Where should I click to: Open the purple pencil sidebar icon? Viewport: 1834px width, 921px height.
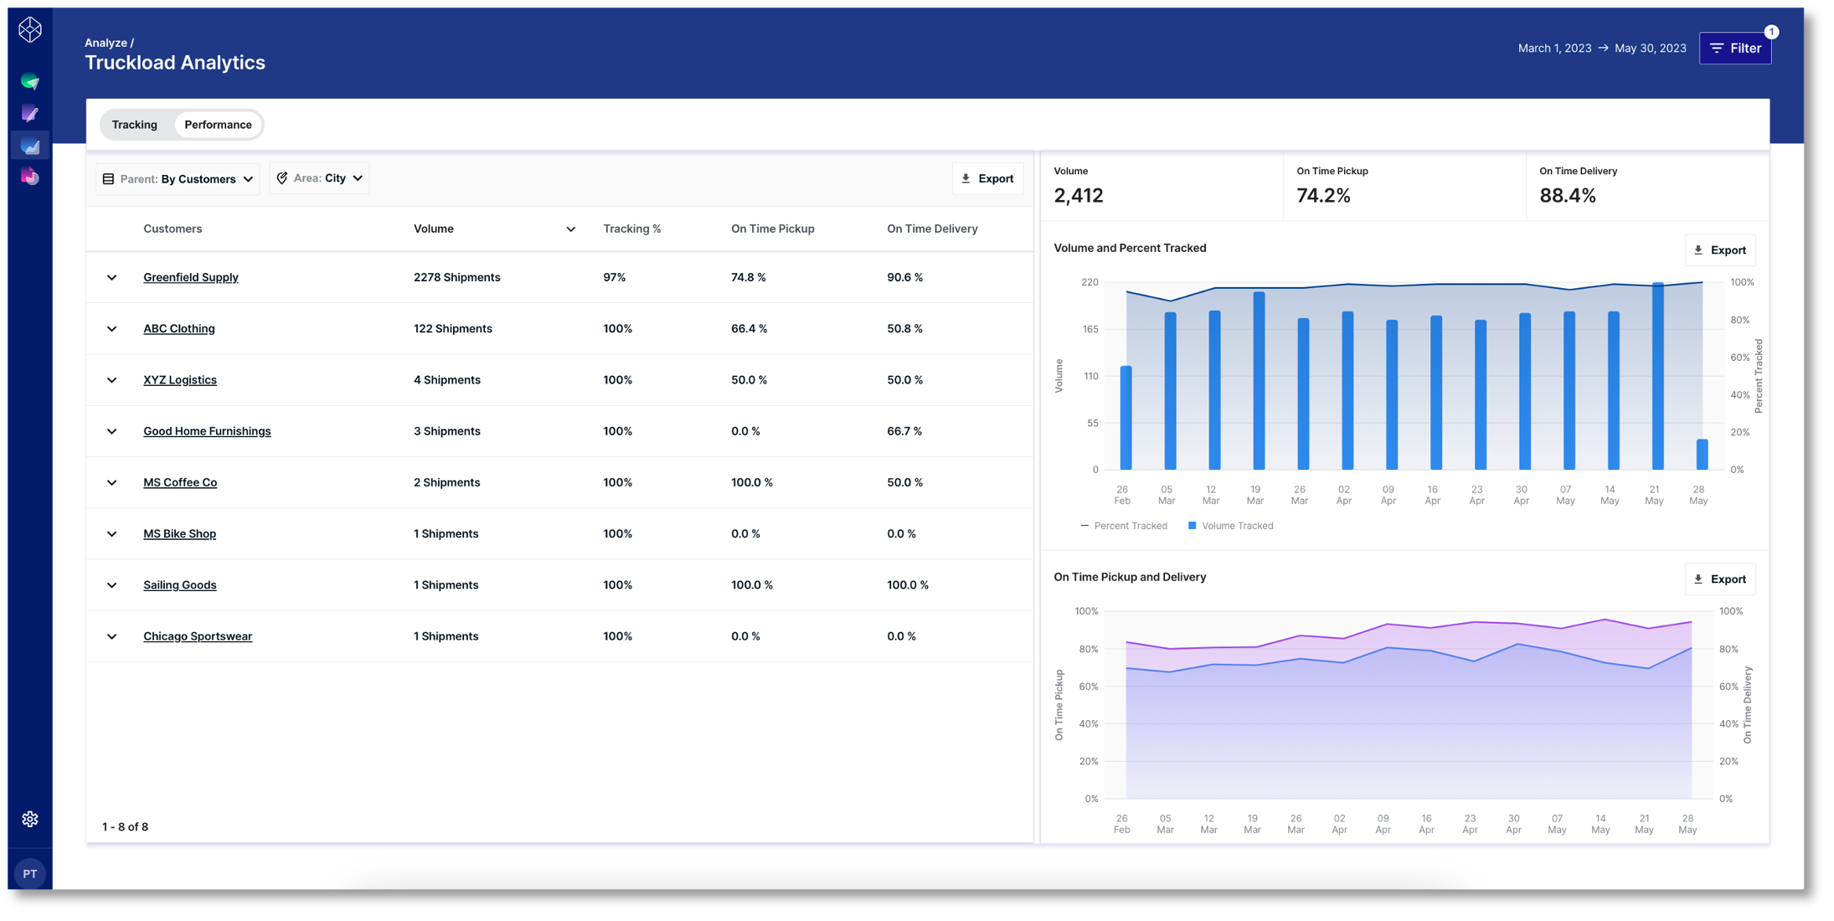pos(30,113)
